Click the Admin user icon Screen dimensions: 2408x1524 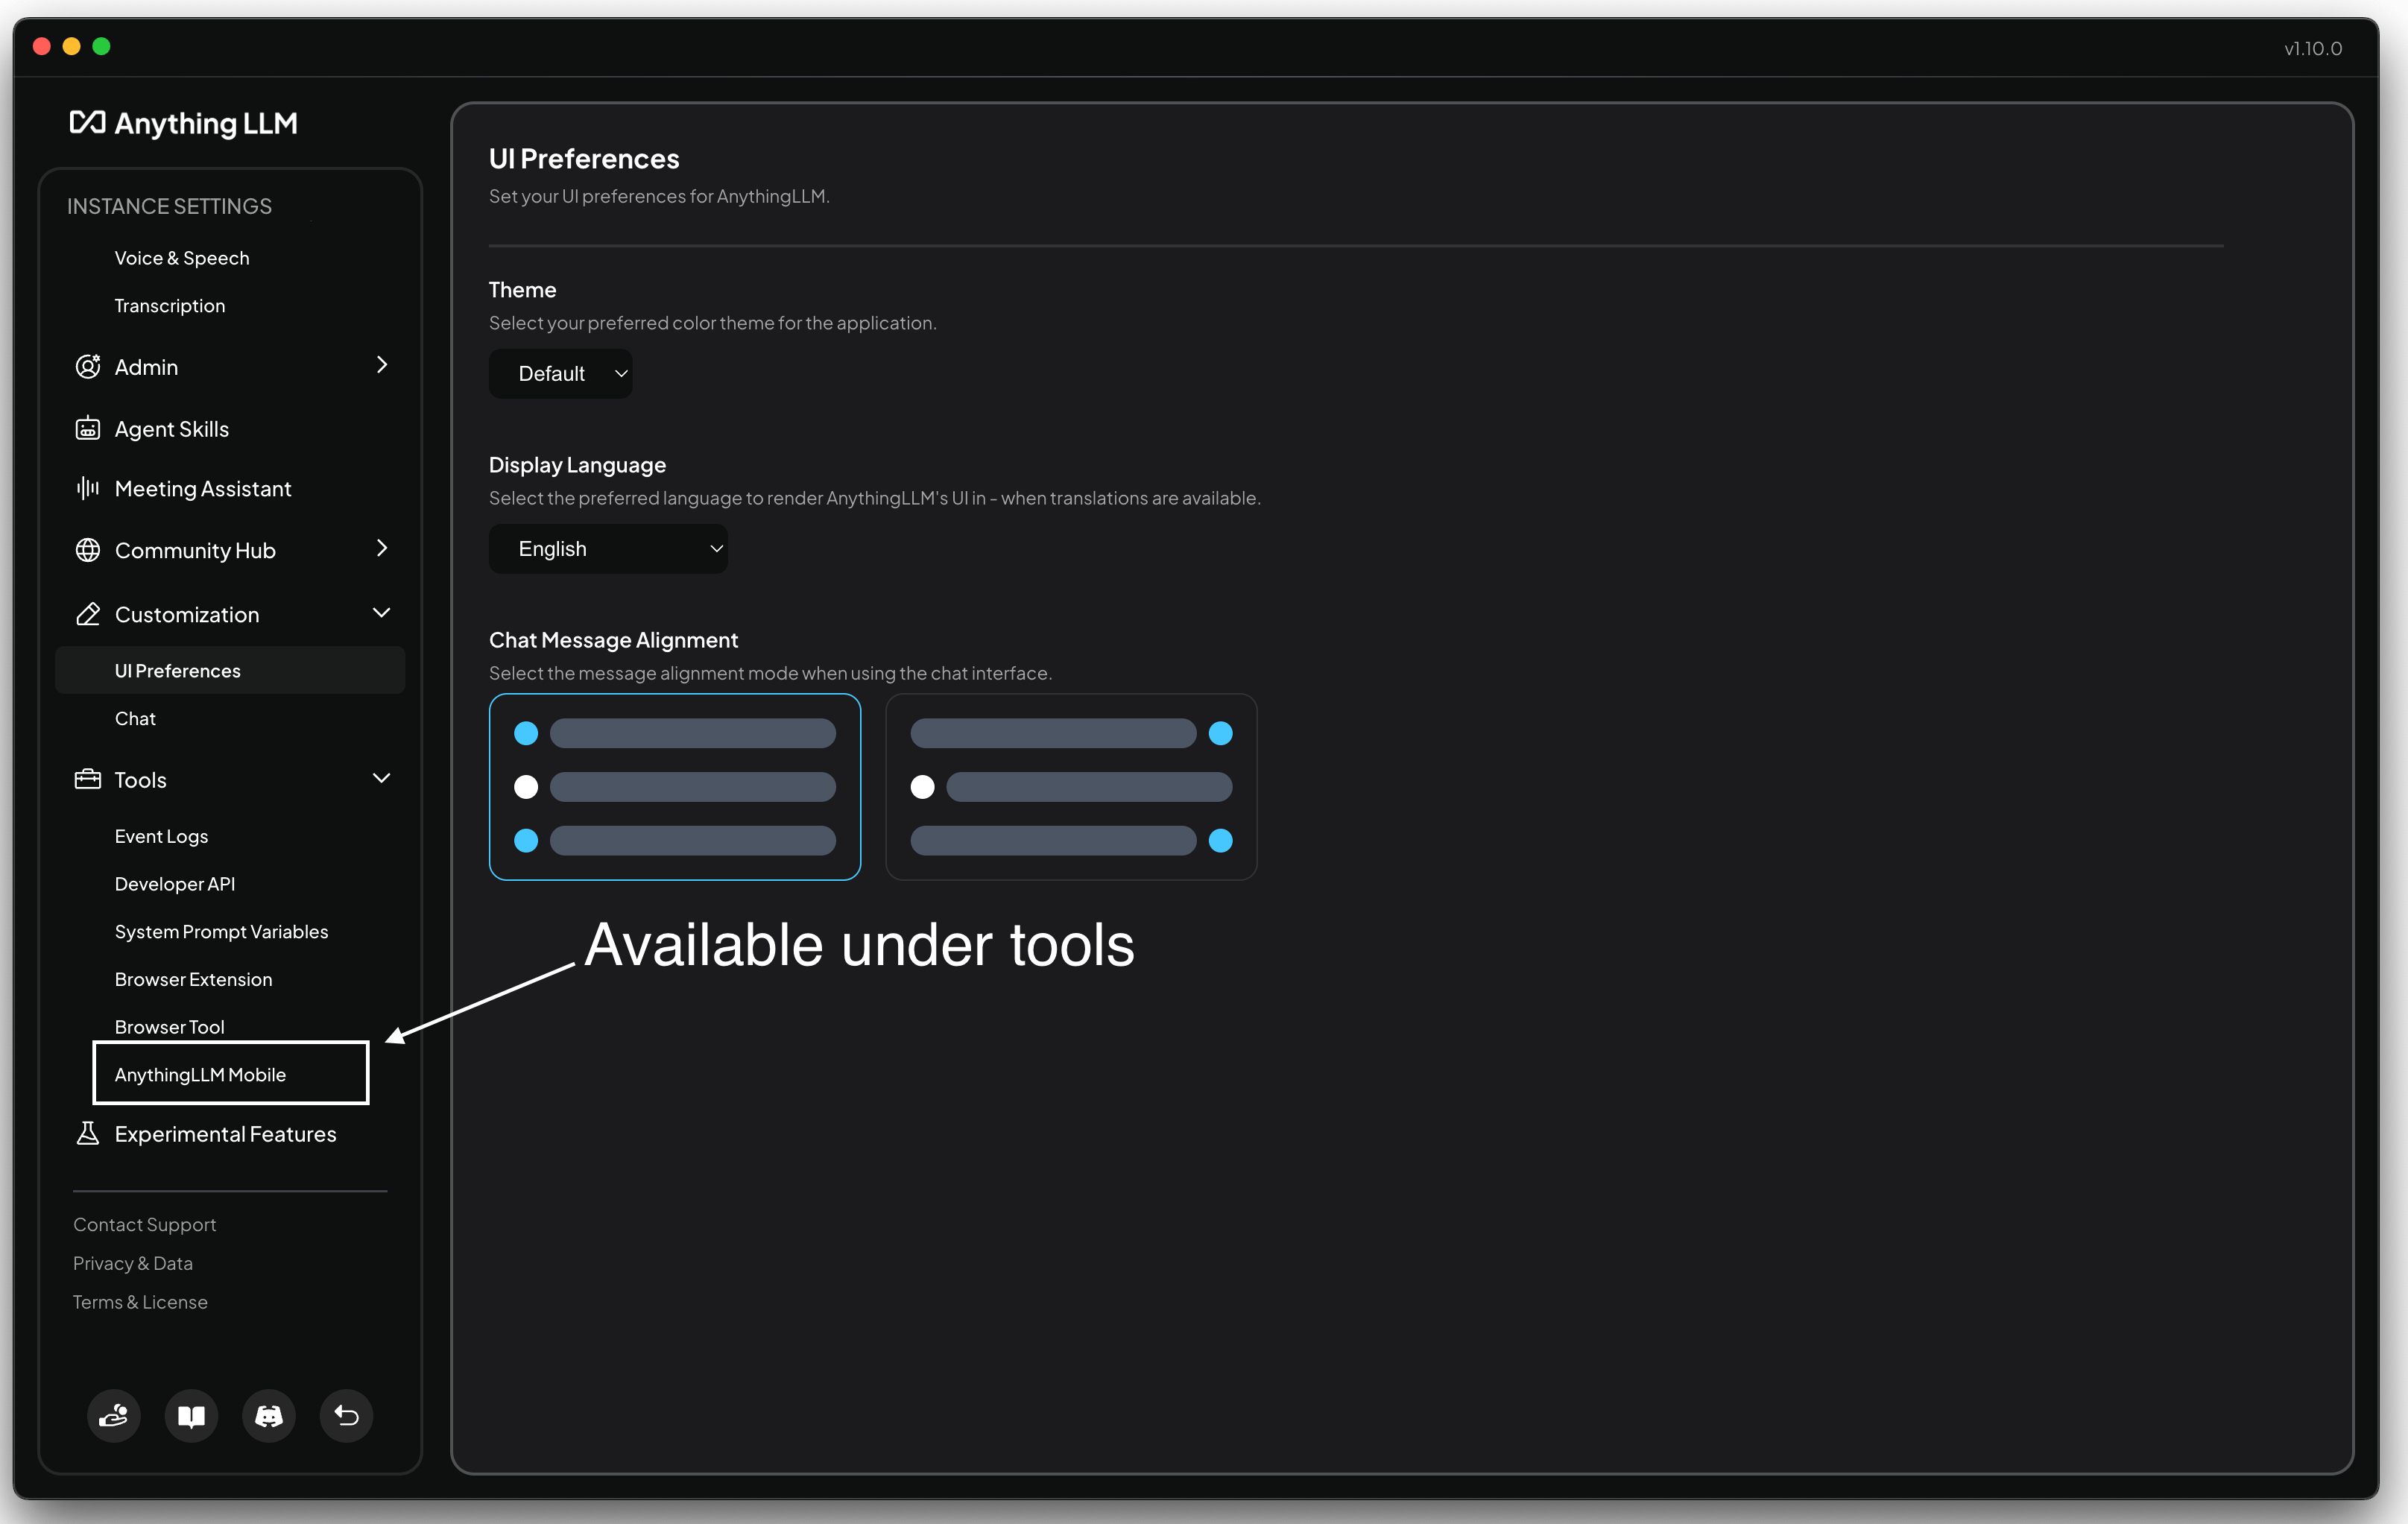pos(88,367)
